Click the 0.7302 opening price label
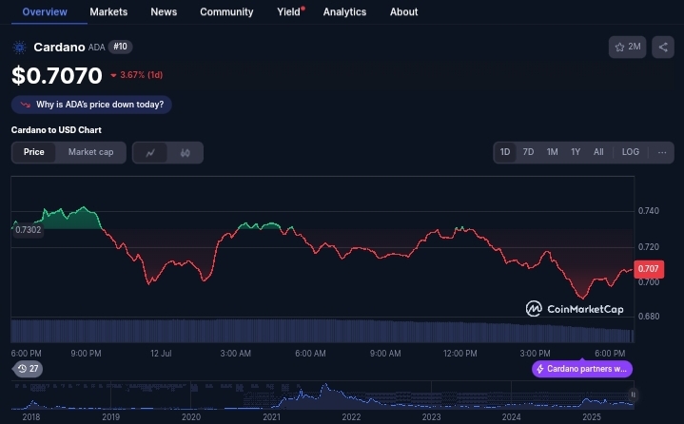Screen dimensions: 684x424 (x=28, y=230)
